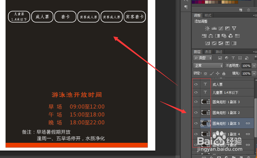Click the 儿童票 1.4米以下 layer name
The height and width of the screenshot is (158, 257).
(x=225, y=93)
